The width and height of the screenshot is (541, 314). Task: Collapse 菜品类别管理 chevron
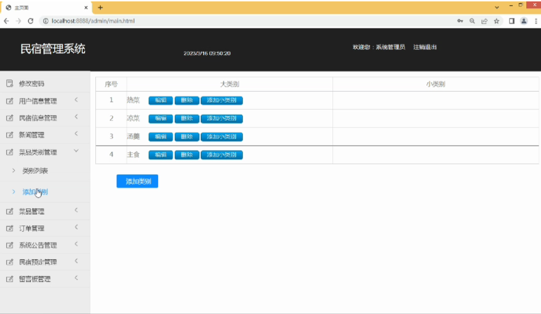(76, 151)
